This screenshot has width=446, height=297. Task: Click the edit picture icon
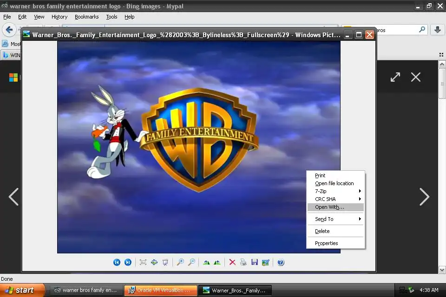point(266,262)
